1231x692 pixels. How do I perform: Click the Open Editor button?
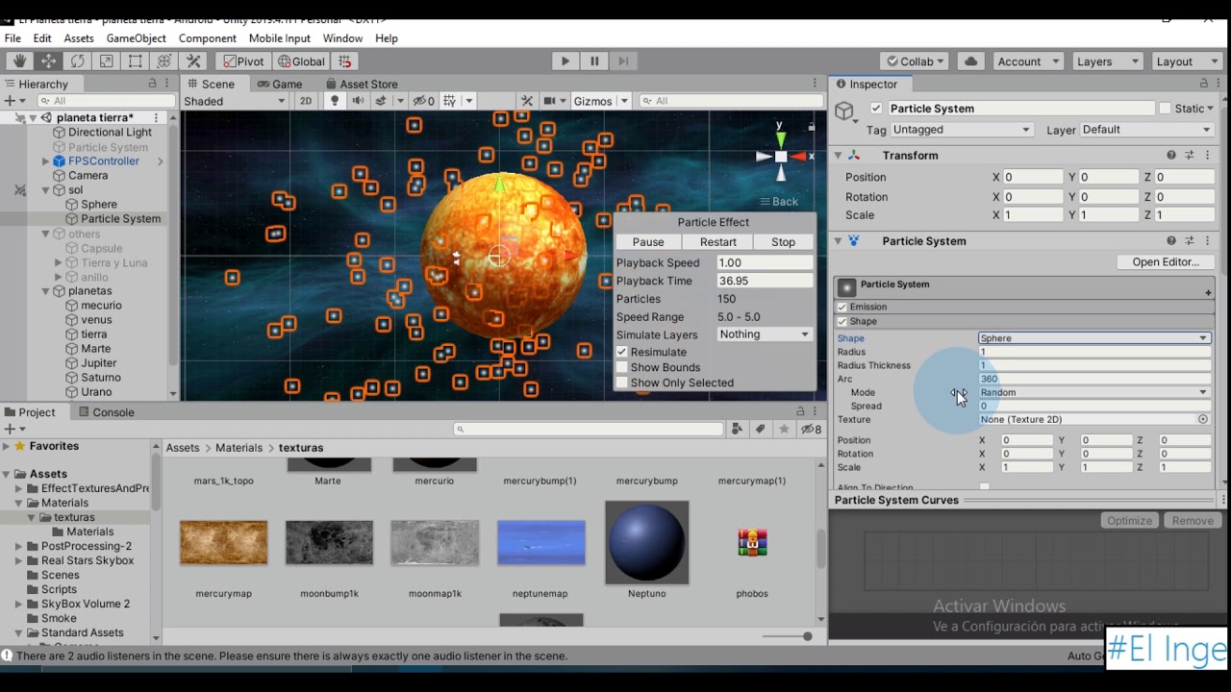tap(1166, 261)
